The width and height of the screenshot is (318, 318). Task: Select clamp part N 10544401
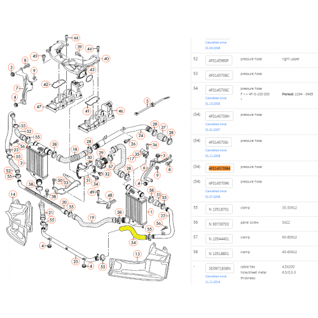pyautogui.click(x=219, y=239)
